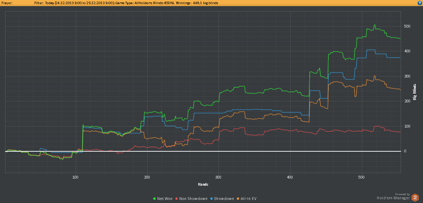
Task: Click the 100 tick on the x-axis
Action: click(75, 177)
